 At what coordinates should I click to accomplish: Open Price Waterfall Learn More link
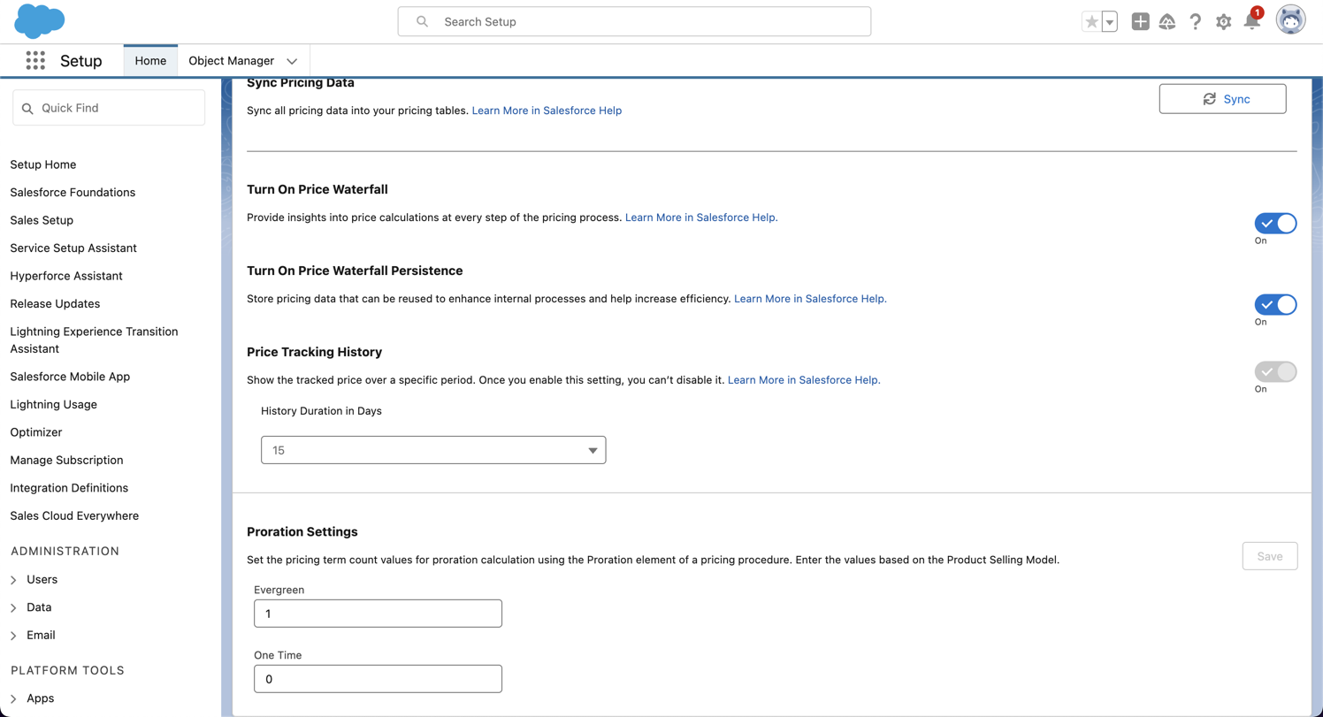701,217
